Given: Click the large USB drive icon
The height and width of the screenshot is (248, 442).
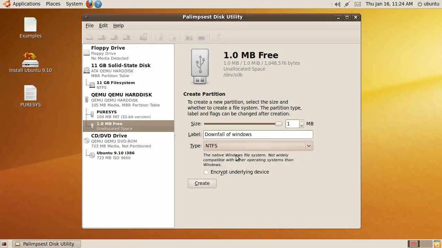Looking at the screenshot, I should click(200, 66).
